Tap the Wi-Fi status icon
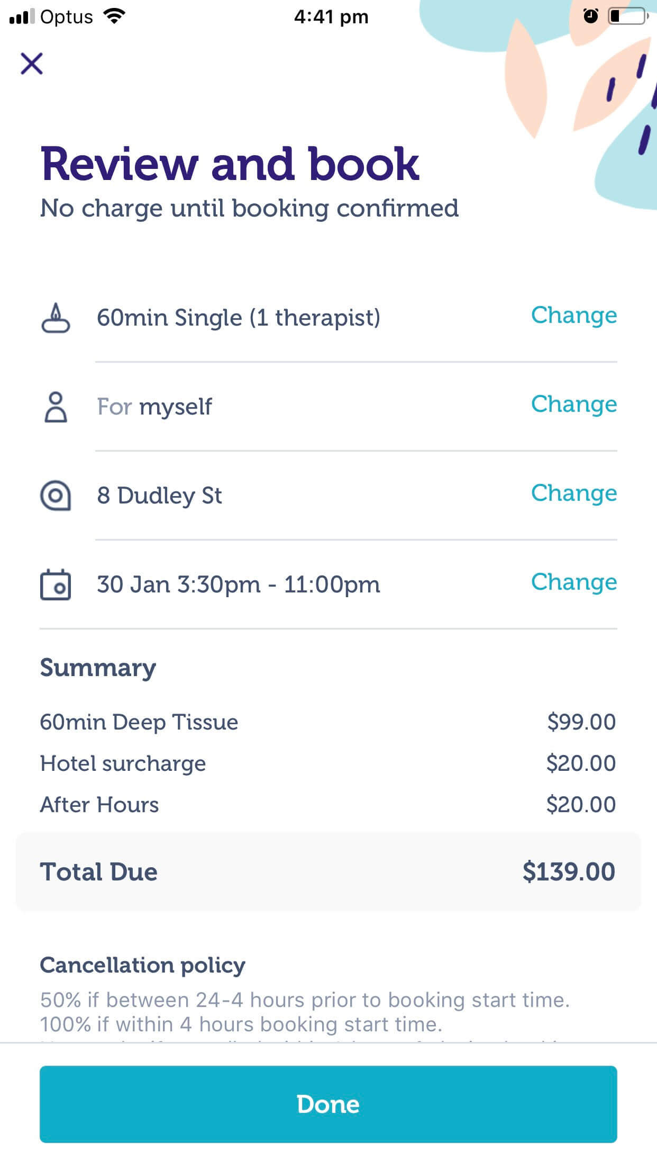The width and height of the screenshot is (657, 1169). 114,16
